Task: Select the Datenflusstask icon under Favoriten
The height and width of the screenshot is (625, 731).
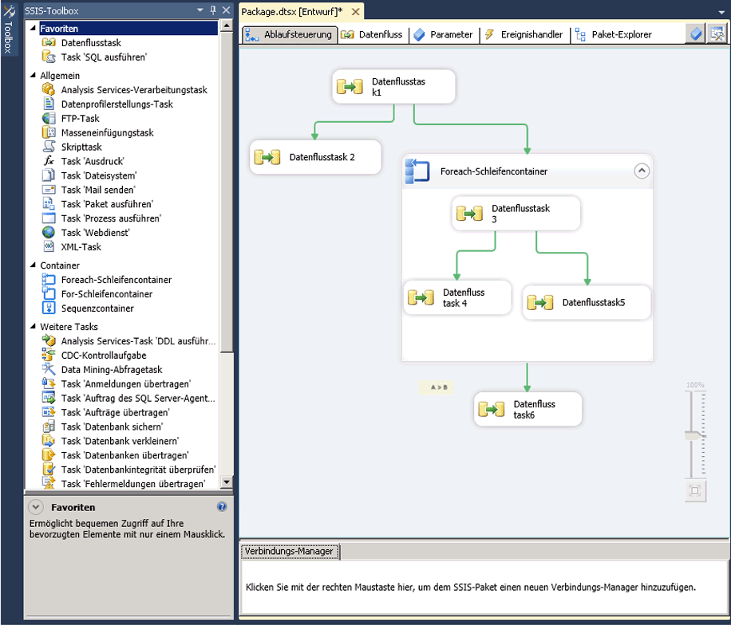Action: (49, 43)
